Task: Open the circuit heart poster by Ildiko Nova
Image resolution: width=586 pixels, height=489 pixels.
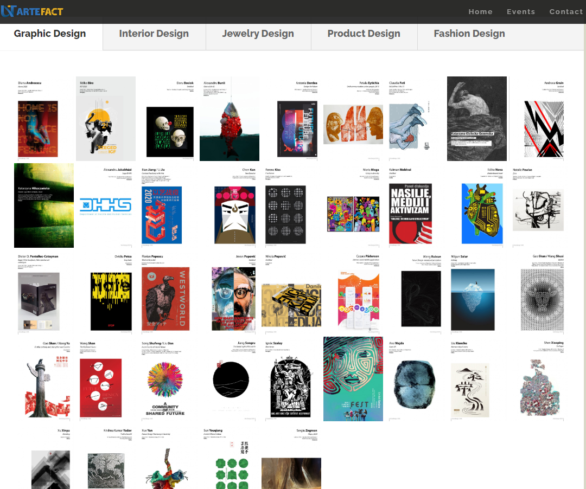Action: (x=482, y=213)
